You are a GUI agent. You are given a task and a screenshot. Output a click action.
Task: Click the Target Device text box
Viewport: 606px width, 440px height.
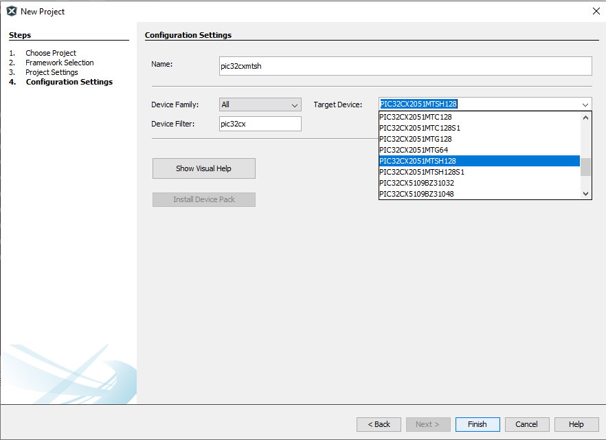(x=480, y=104)
